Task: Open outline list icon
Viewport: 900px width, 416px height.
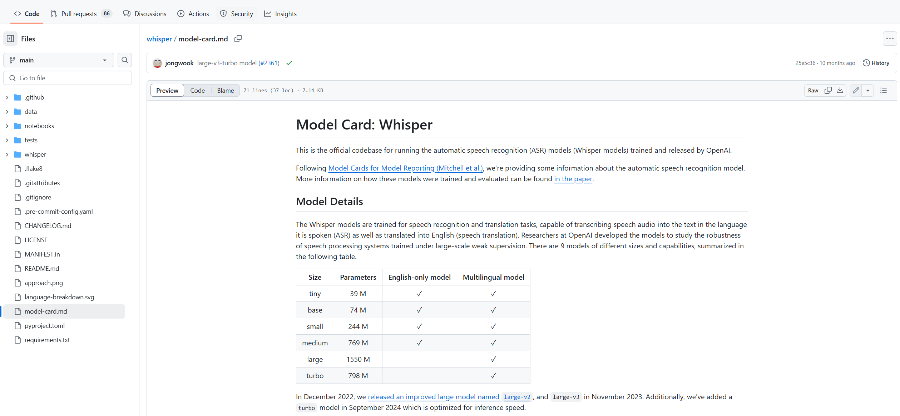Action: pos(884,90)
